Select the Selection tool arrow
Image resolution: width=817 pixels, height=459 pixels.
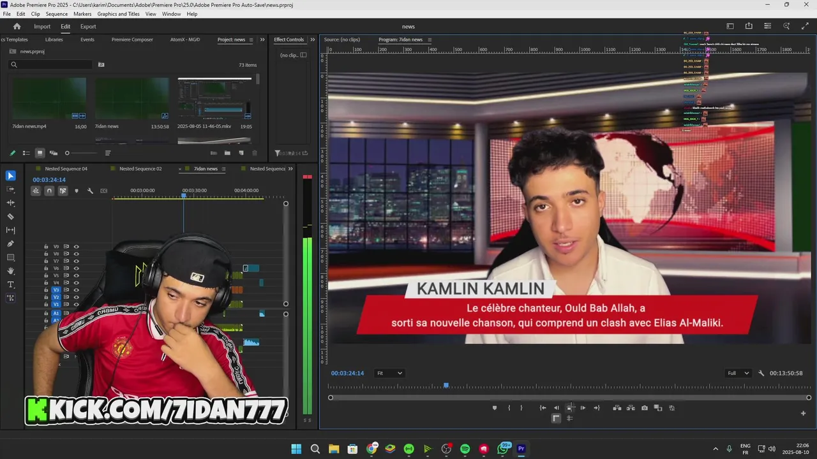click(11, 176)
